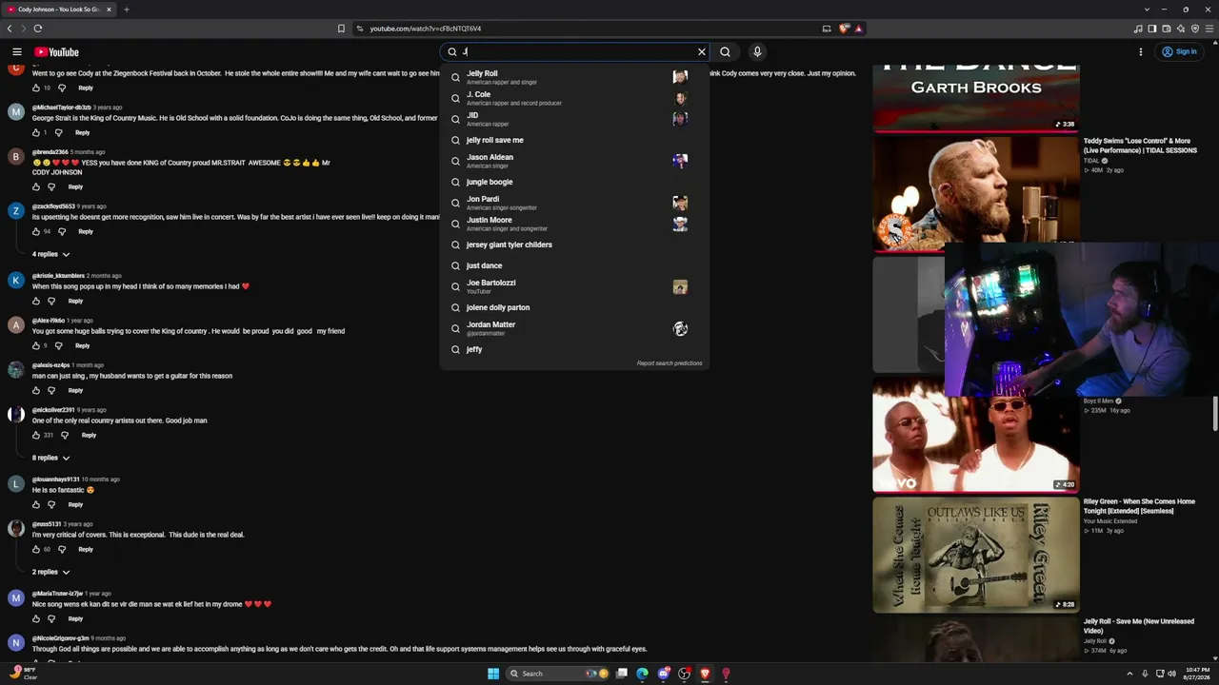Open YouTube settings three-dot menu
Image resolution: width=1219 pixels, height=685 pixels.
coord(1141,52)
